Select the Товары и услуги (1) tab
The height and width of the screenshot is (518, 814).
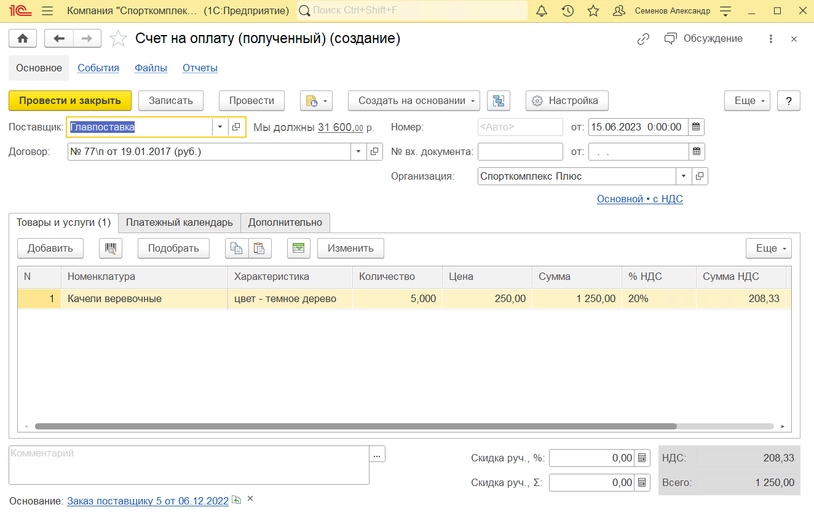coord(63,223)
